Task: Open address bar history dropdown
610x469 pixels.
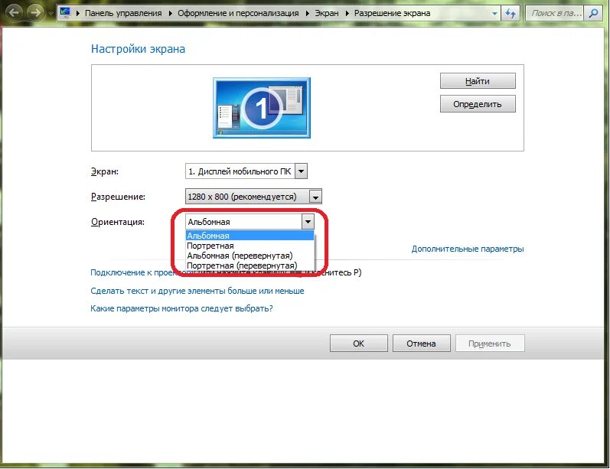Action: pos(494,13)
